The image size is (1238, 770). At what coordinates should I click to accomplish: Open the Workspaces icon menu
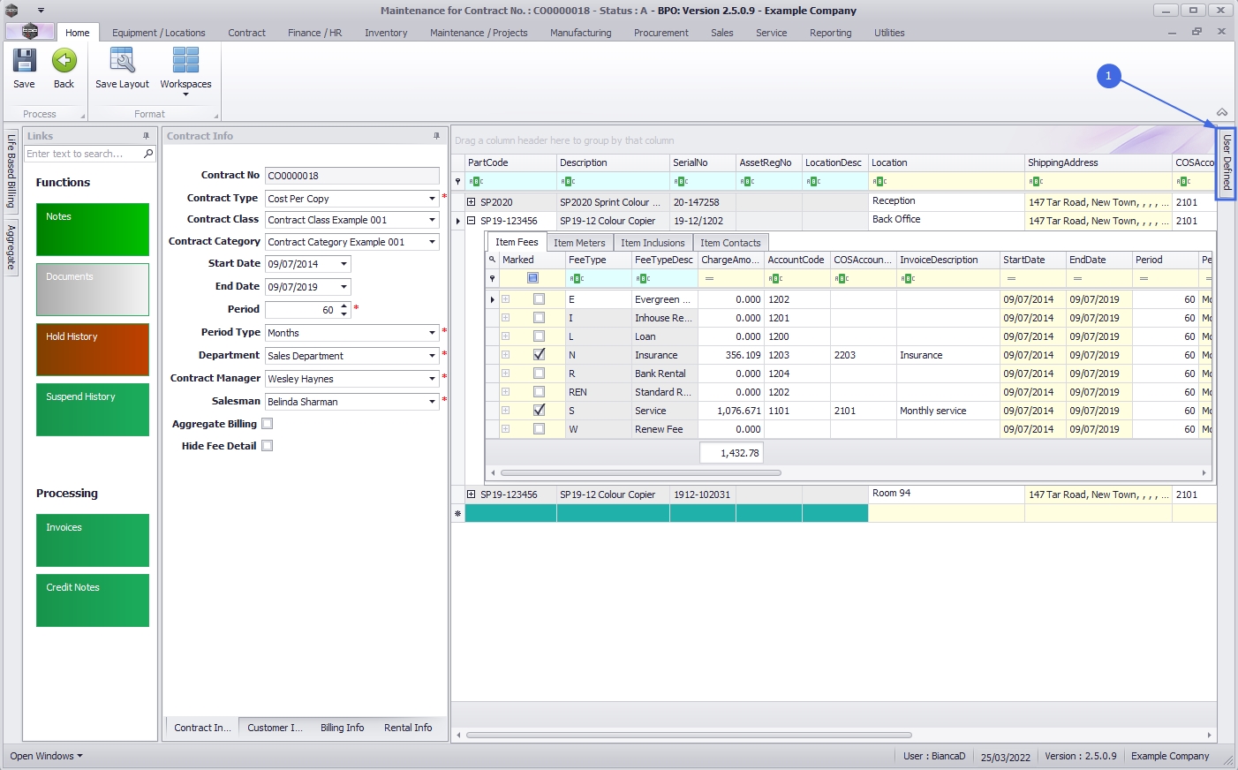[x=185, y=62]
